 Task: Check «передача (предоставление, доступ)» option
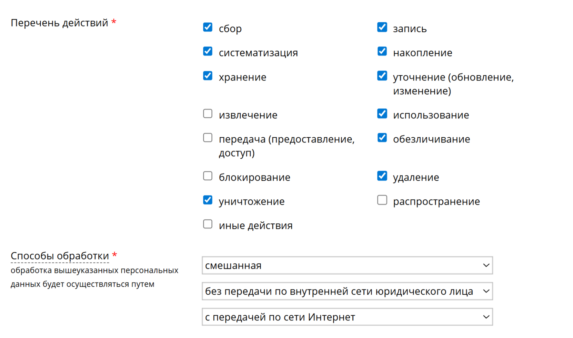(208, 138)
